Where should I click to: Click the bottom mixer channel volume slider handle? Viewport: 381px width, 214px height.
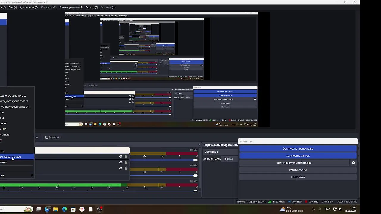tap(195, 191)
